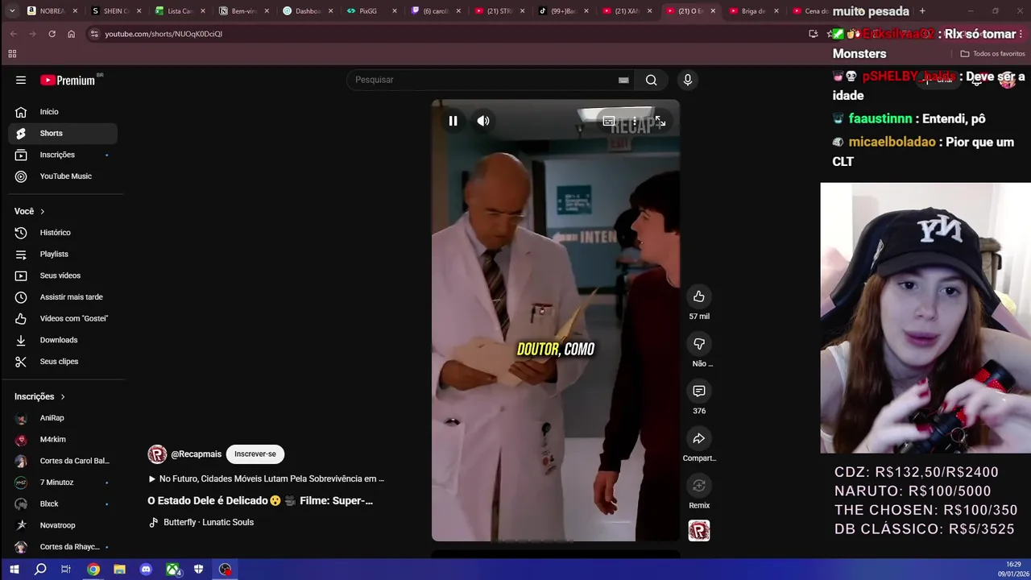Open Discord from the taskbar

tap(146, 570)
